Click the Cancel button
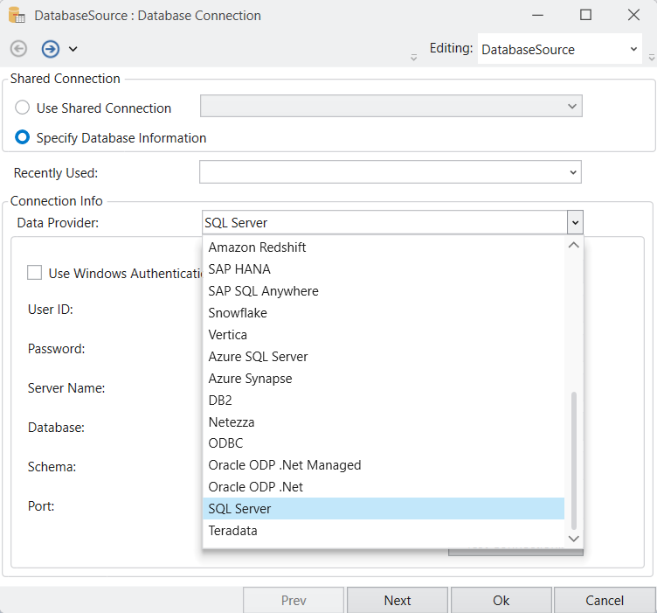 (x=605, y=600)
